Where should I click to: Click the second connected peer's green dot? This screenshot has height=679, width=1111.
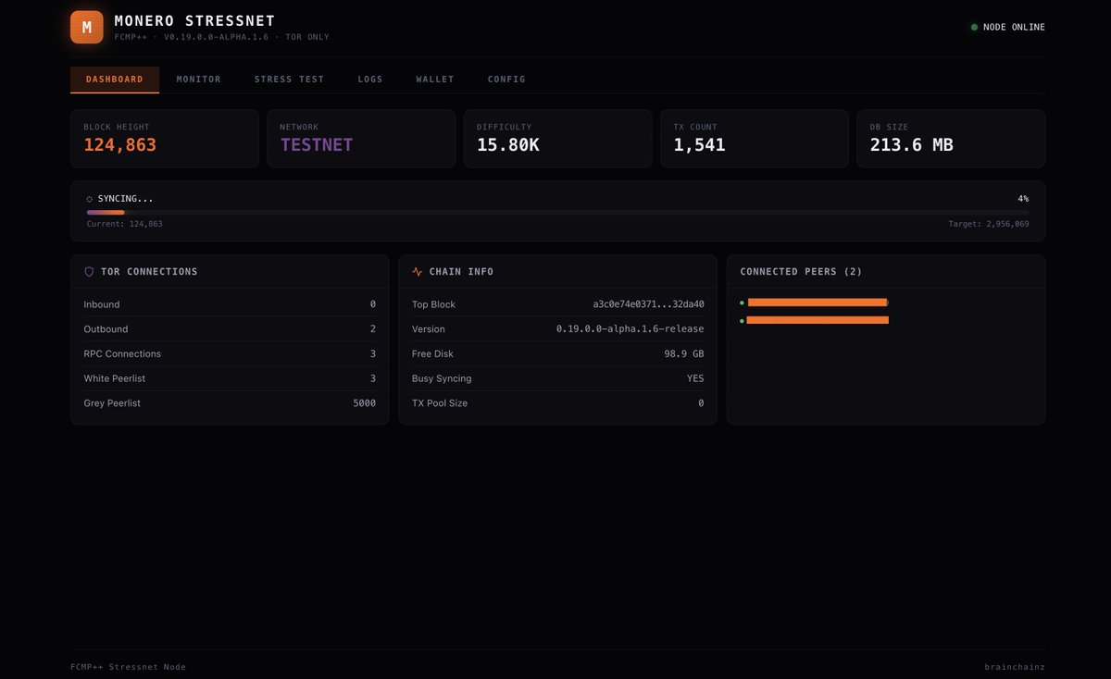(742, 320)
